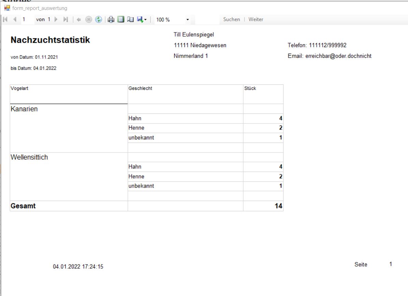The image size is (408, 296).
Task: Click the current page number field
Action: (x=27, y=20)
